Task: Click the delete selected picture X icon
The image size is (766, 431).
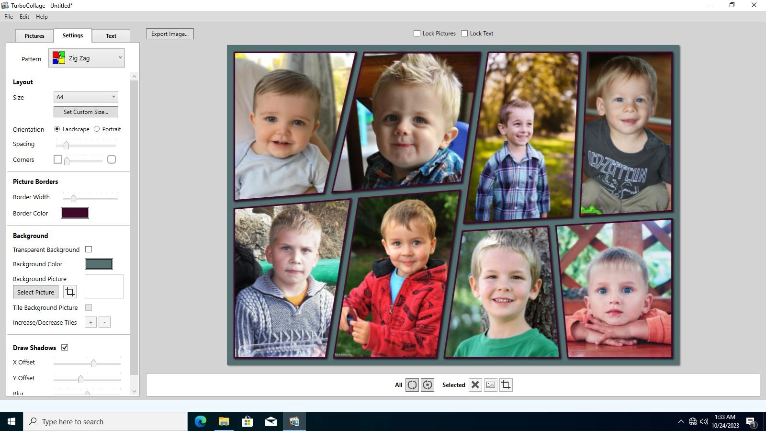Action: click(x=475, y=385)
